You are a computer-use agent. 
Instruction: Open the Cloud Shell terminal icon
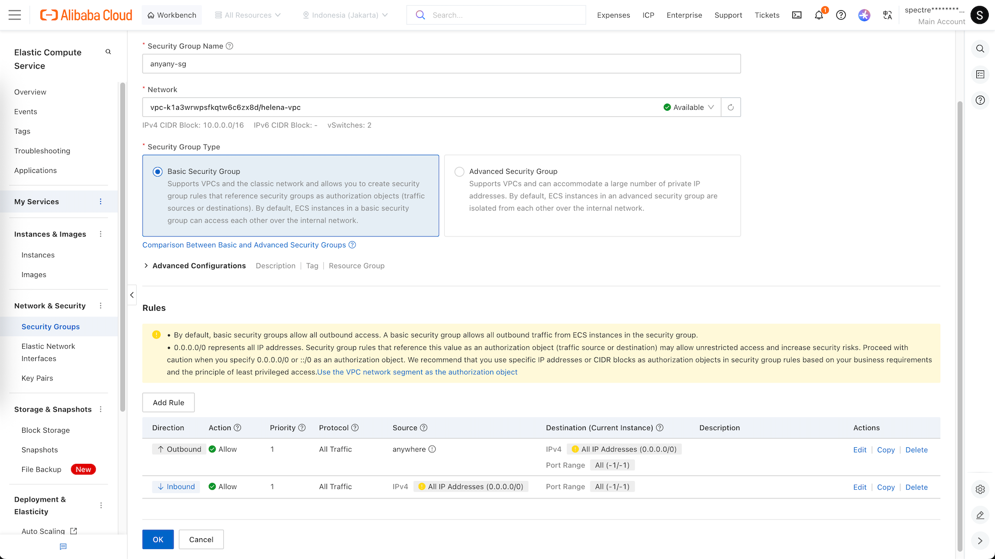(x=797, y=15)
